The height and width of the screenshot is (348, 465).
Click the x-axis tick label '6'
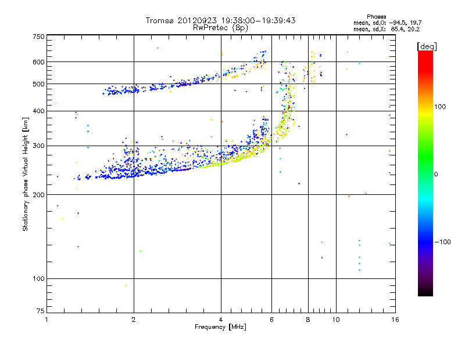point(271,320)
